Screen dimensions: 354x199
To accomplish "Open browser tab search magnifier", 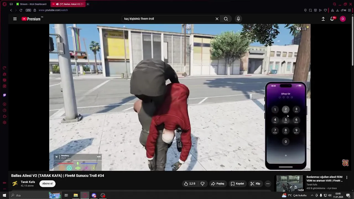I will click(x=334, y=4).
